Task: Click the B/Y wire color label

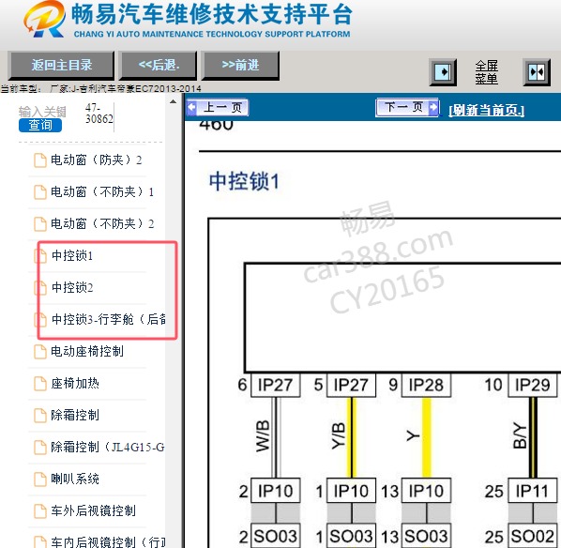Action: (520, 435)
